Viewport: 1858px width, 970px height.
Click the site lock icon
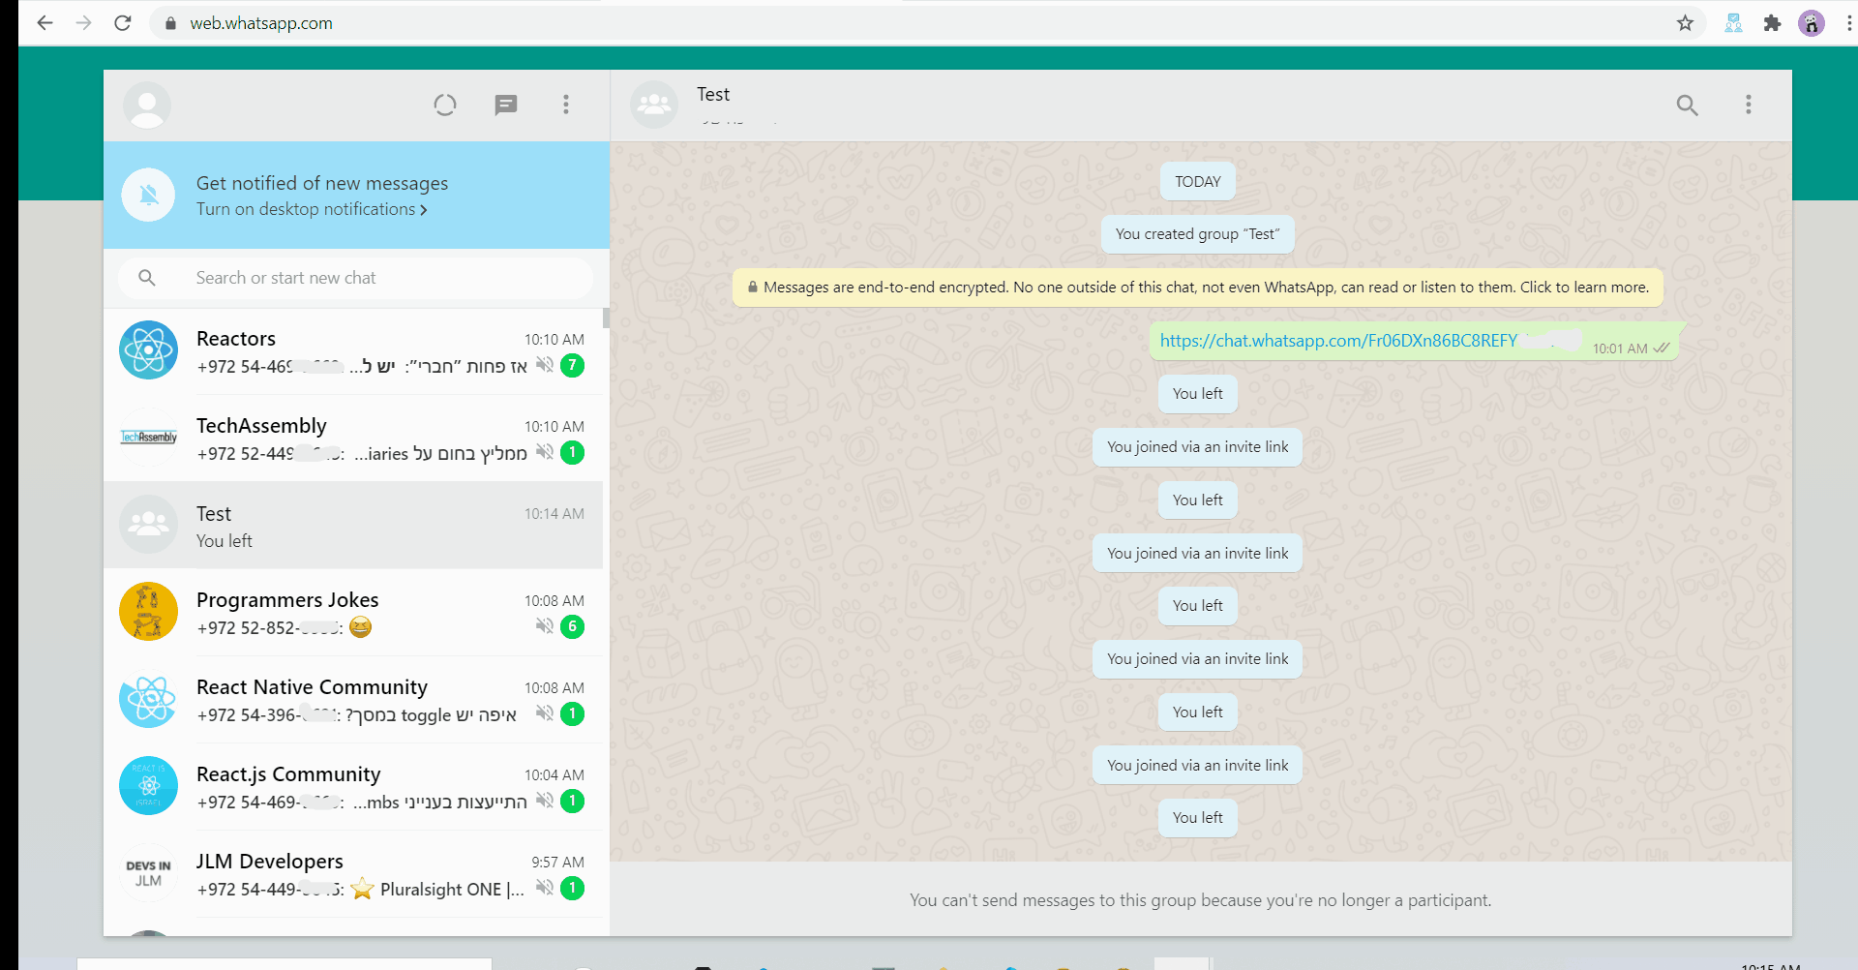point(171,23)
